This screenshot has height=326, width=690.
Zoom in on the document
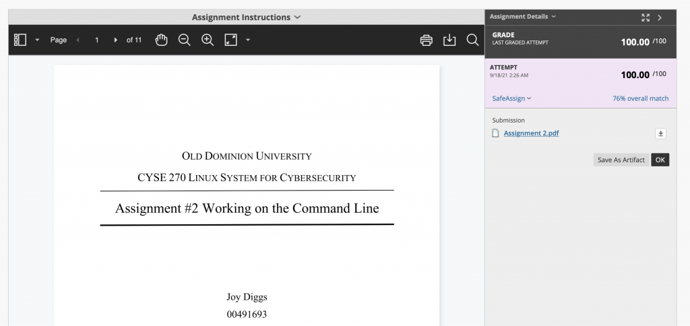(208, 40)
